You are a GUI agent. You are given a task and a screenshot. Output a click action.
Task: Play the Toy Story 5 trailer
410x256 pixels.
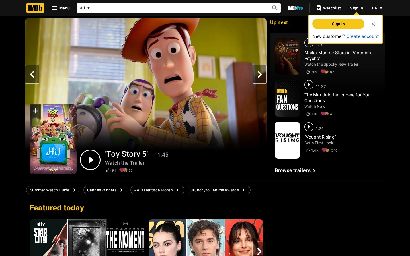pos(90,160)
